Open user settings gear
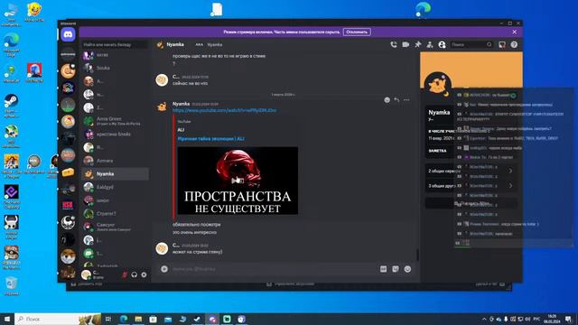Viewport: 578px width, 325px height. click(144, 274)
